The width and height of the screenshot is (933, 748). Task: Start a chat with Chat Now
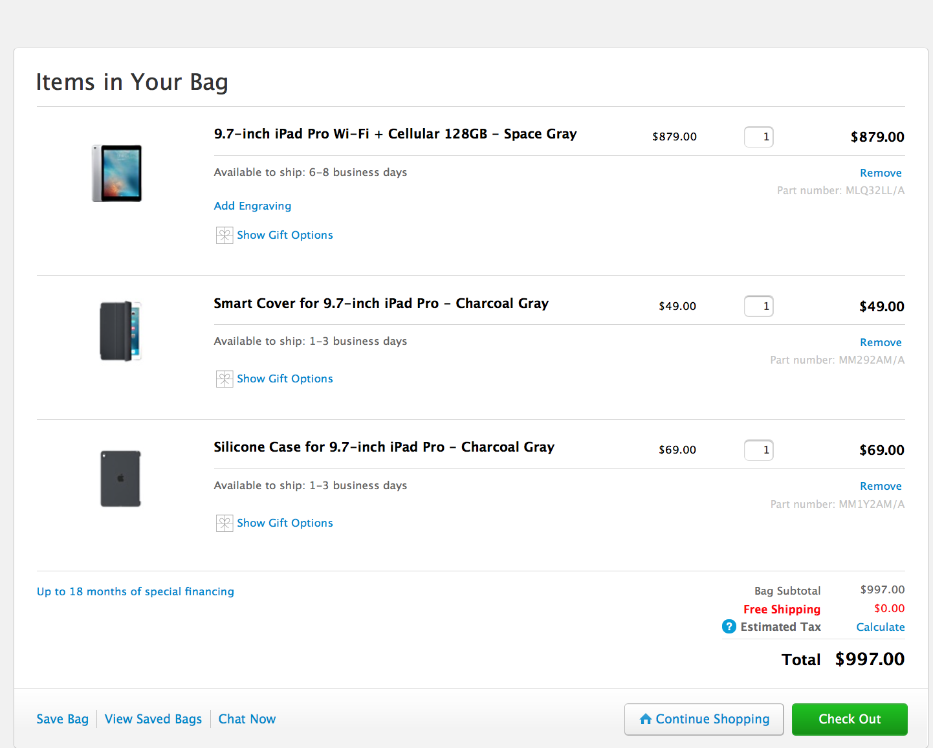pyautogui.click(x=247, y=719)
